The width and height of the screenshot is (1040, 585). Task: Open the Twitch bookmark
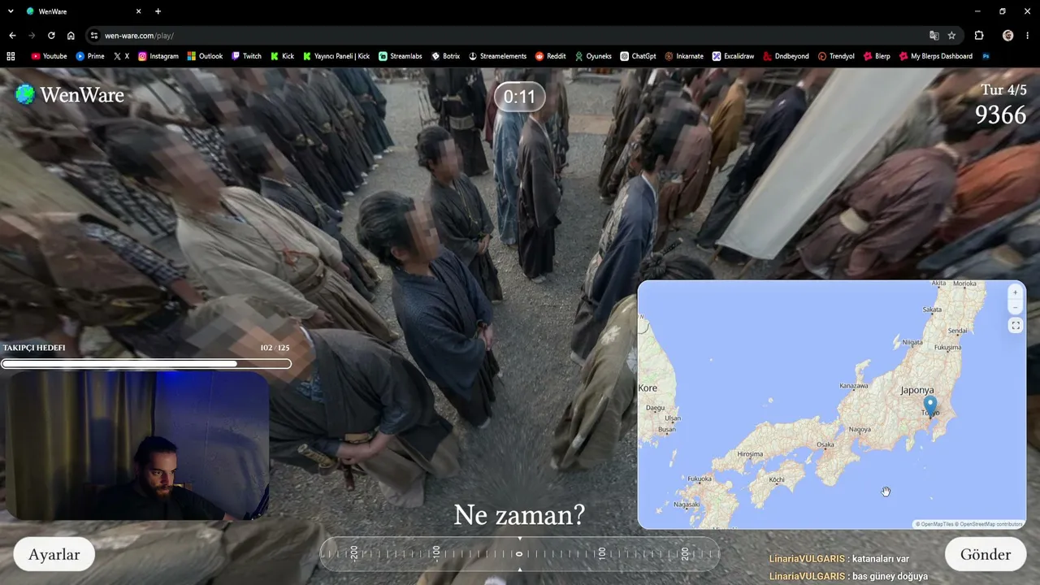pos(247,56)
